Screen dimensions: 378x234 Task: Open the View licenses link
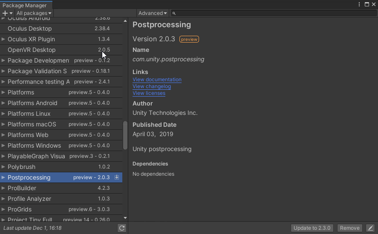(x=149, y=93)
